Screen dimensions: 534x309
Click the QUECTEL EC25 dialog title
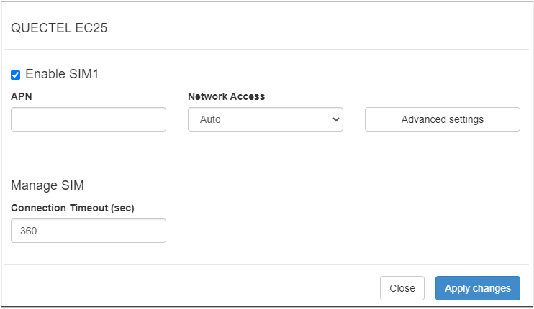[x=59, y=29]
